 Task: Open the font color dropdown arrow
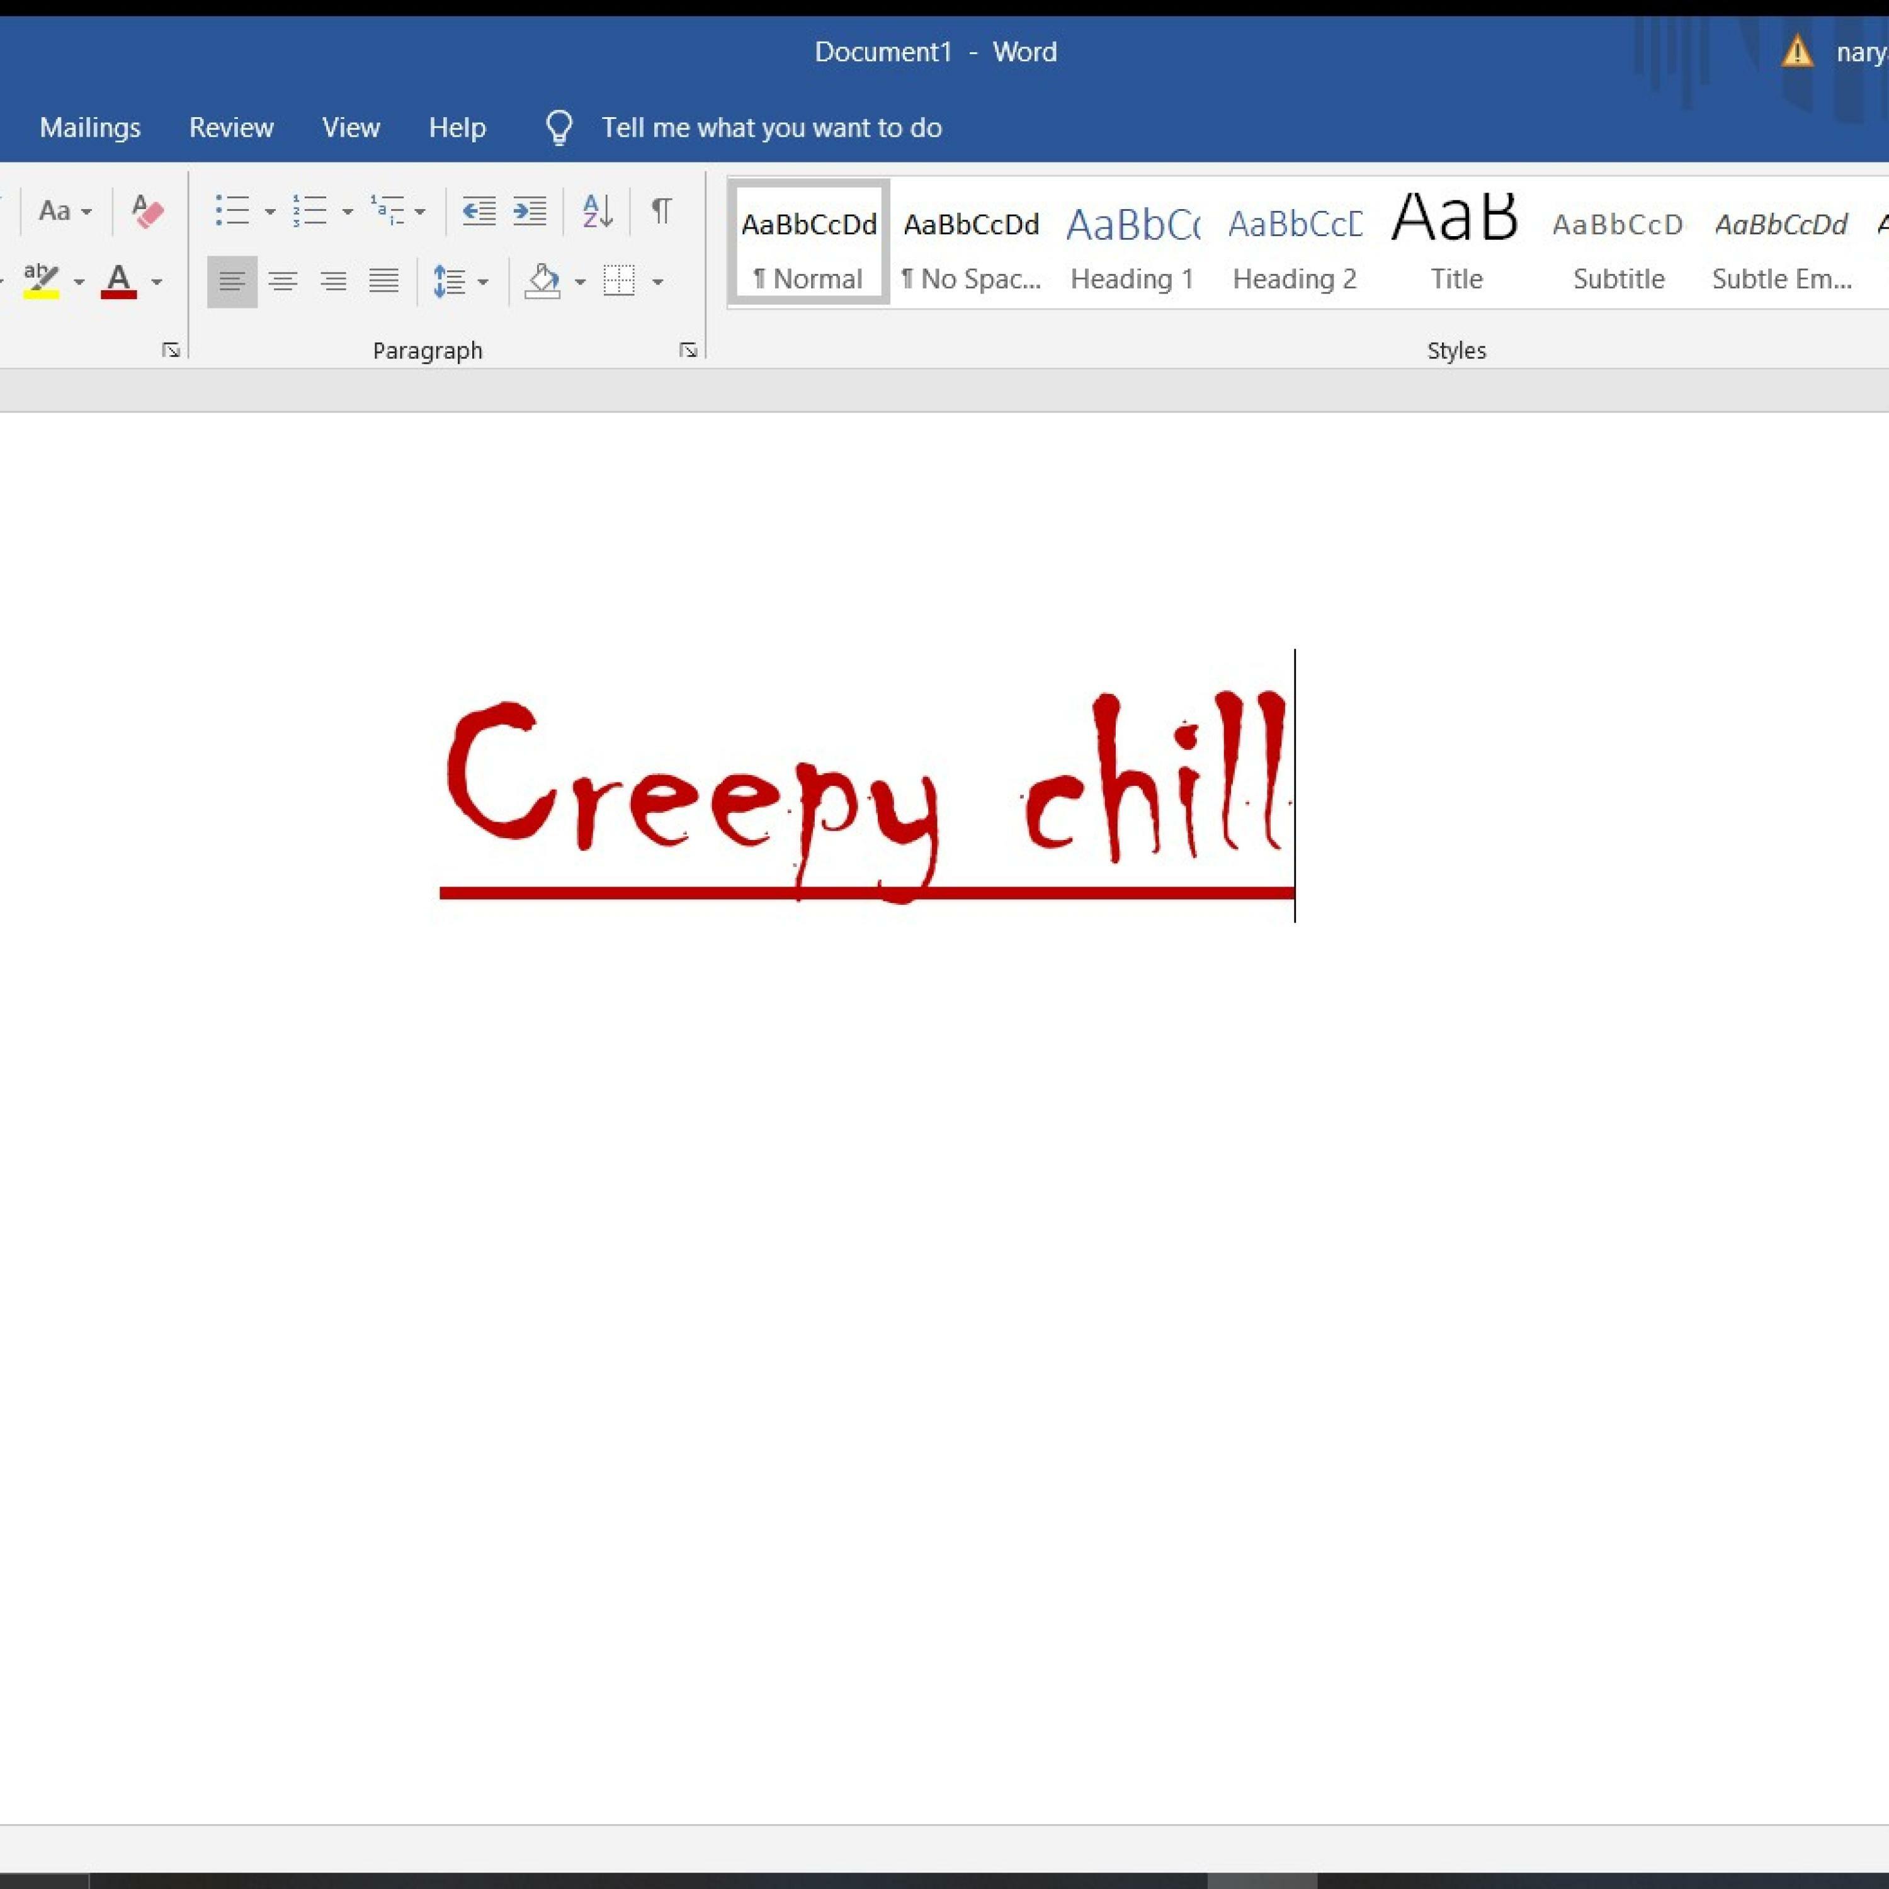156,283
